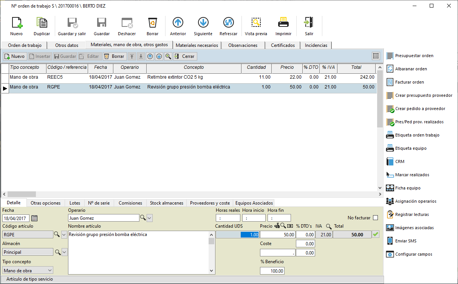The height and width of the screenshot is (284, 458).
Task: Click Facturar orden
Action: pyautogui.click(x=405, y=82)
